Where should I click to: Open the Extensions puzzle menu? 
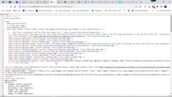pos(157,6)
